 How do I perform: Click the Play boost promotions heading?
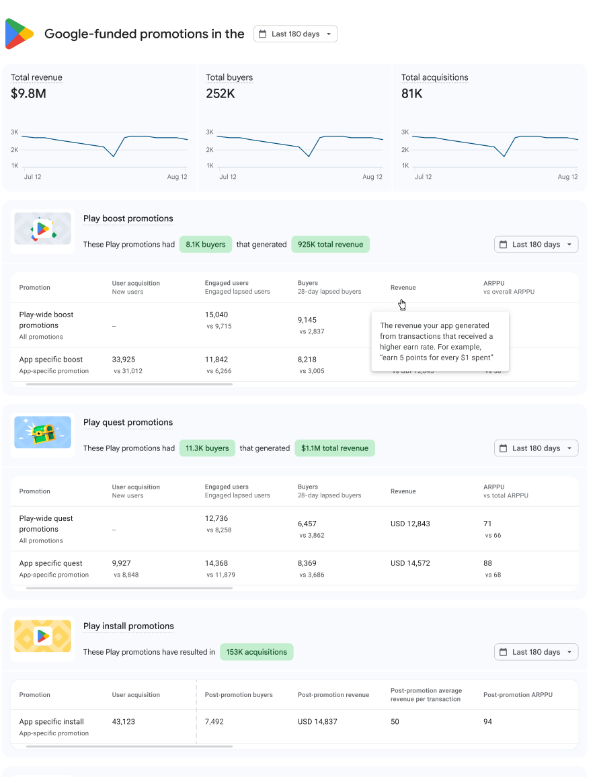point(128,218)
